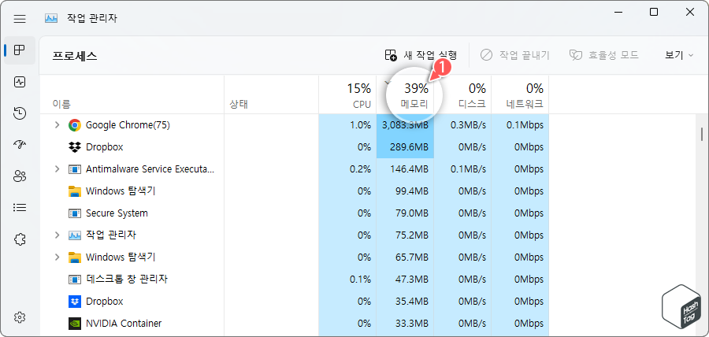The height and width of the screenshot is (337, 709).
Task: Click the NVIDIA Container icon
Action: click(75, 324)
